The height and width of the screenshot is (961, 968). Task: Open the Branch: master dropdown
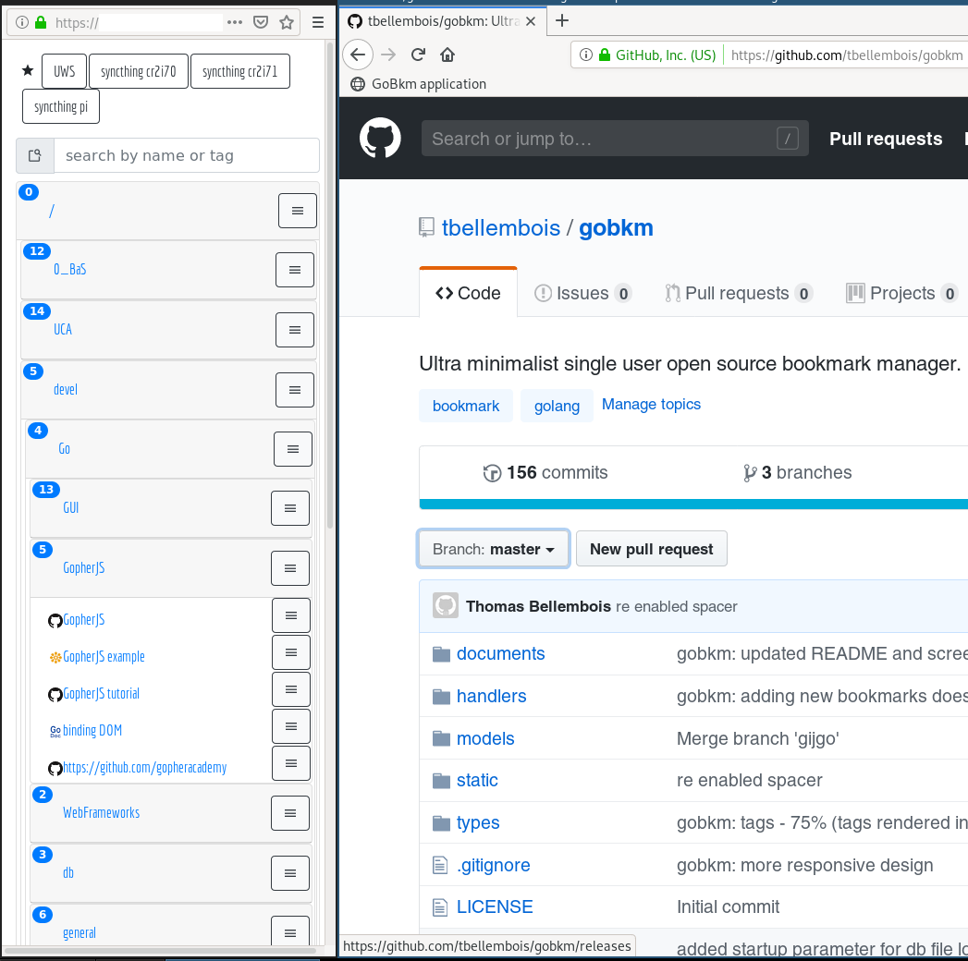(x=494, y=548)
